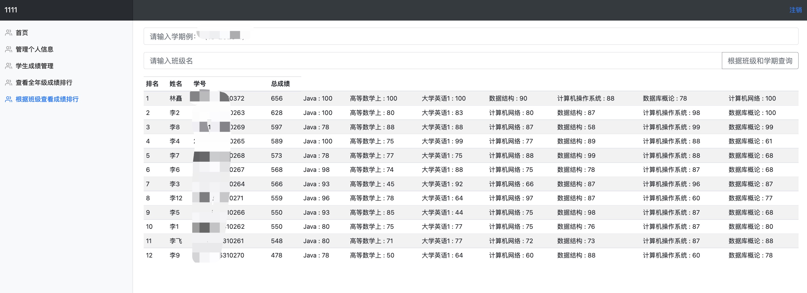Screen dimensions: 807x293
Task: Click name 李2 in the table
Action: tap(174, 113)
